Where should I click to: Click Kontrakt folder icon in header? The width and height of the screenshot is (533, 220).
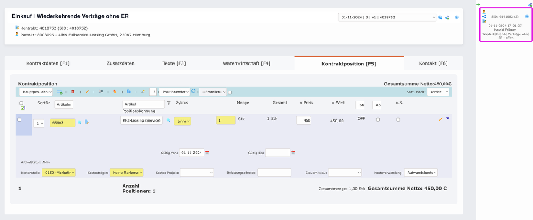tap(17, 28)
